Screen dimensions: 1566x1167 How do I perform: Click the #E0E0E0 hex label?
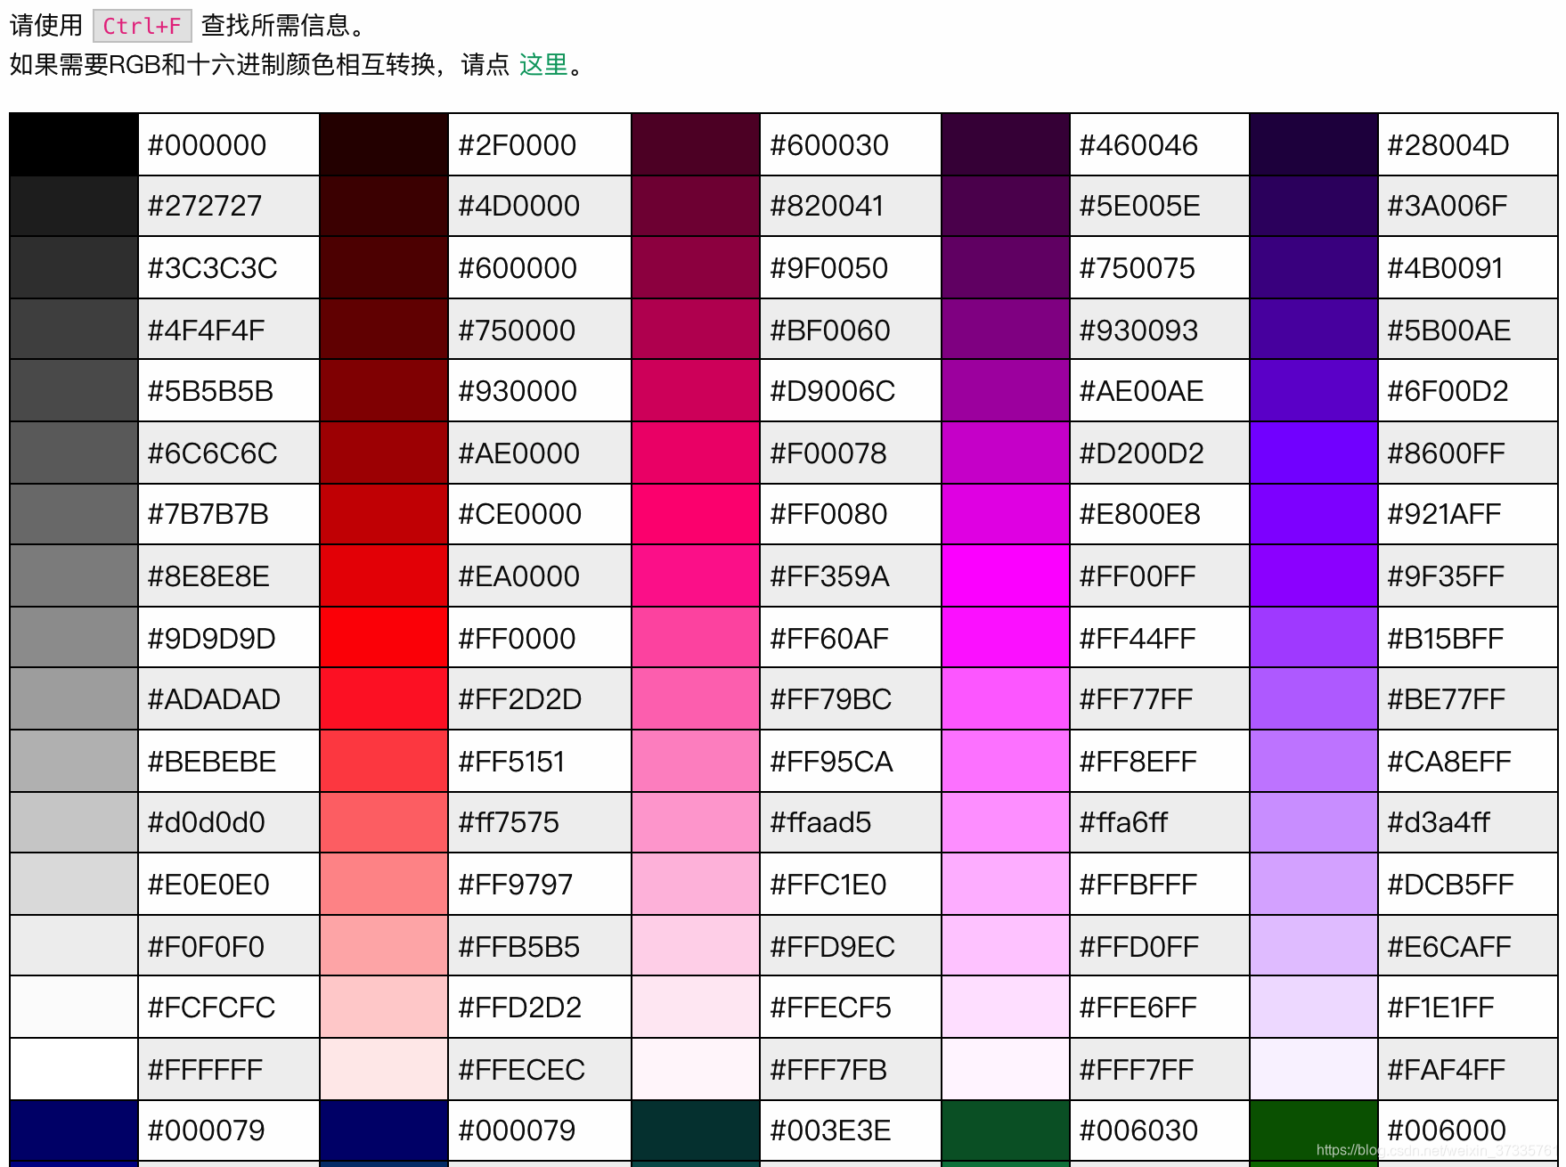(208, 885)
